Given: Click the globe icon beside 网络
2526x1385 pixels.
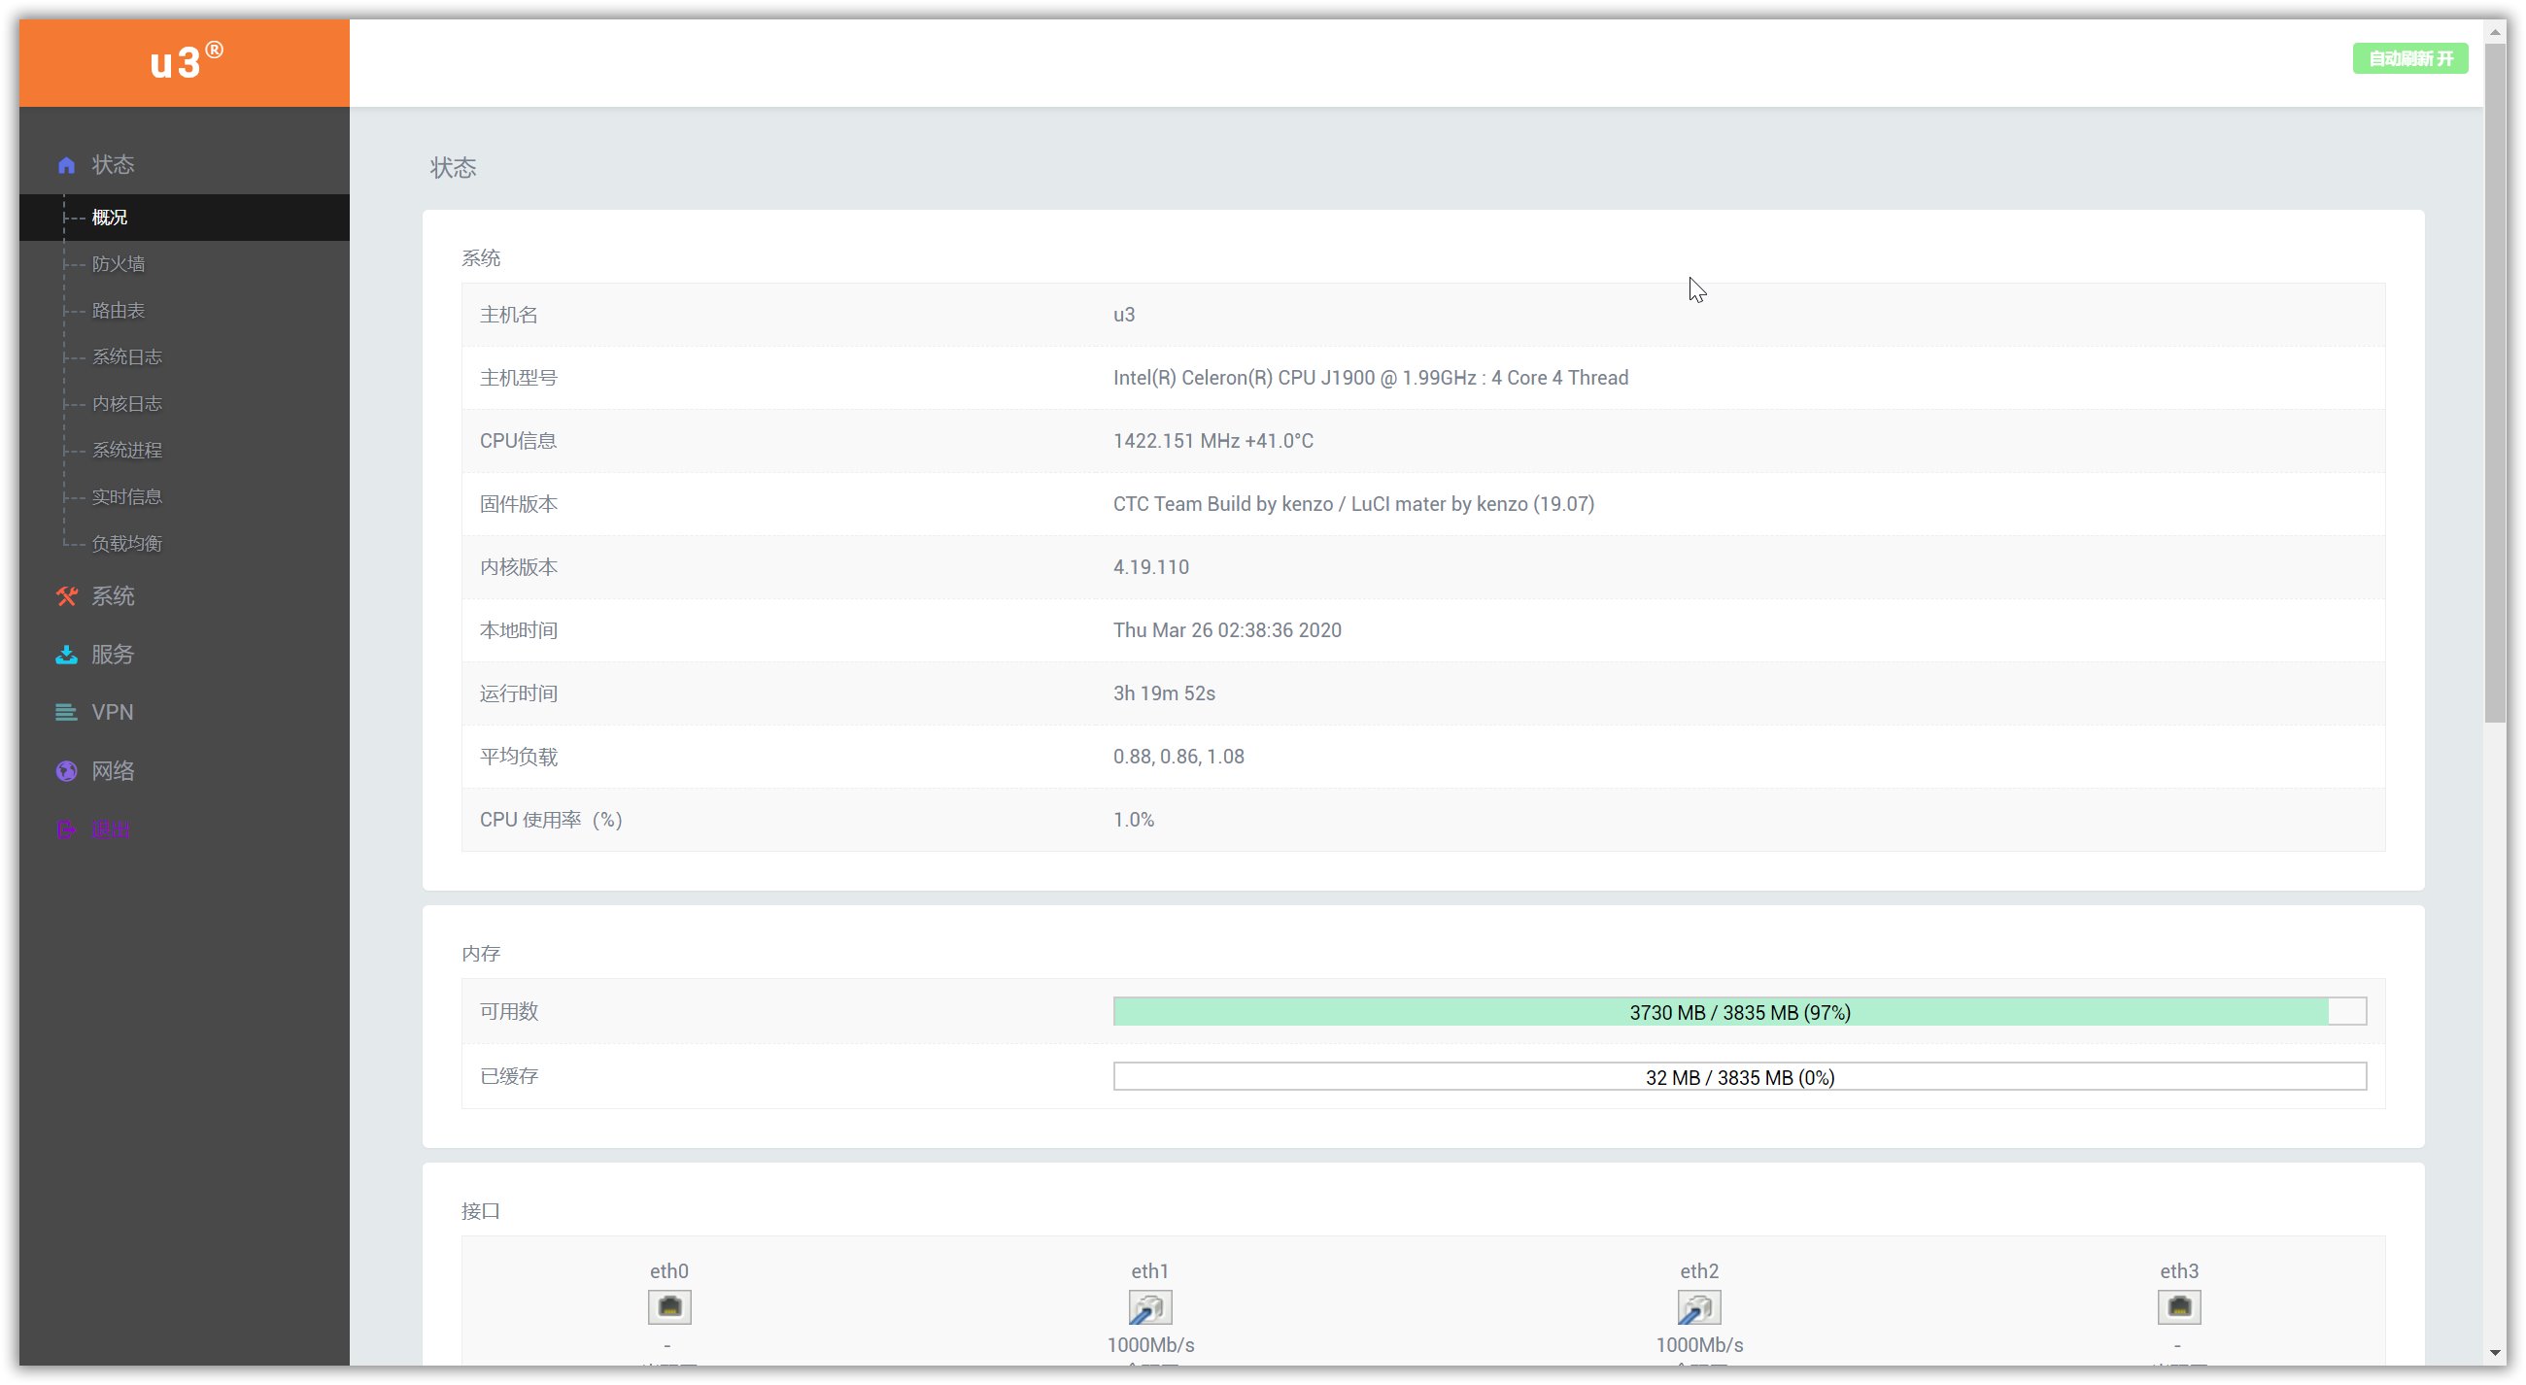Looking at the screenshot, I should [66, 771].
